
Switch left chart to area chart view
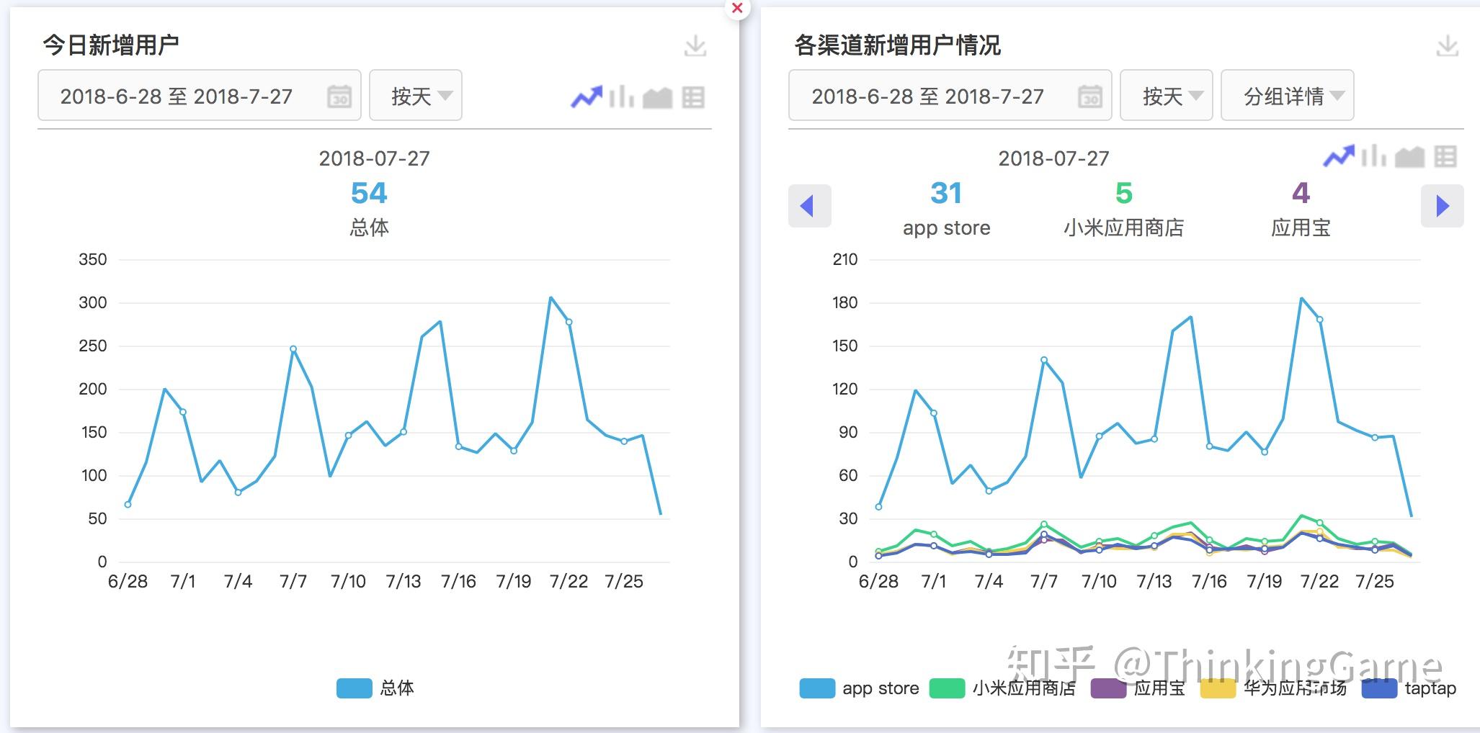click(x=657, y=96)
